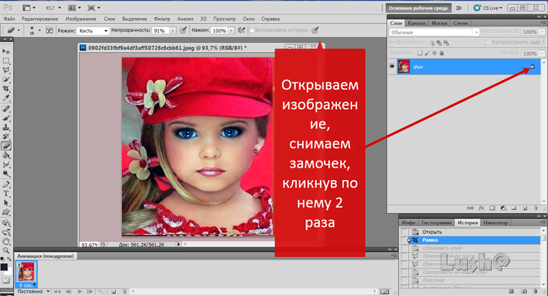Open CS Live button

pyautogui.click(x=488, y=8)
